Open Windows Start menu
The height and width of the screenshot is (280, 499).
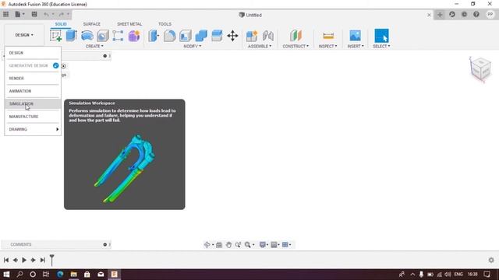point(6,275)
